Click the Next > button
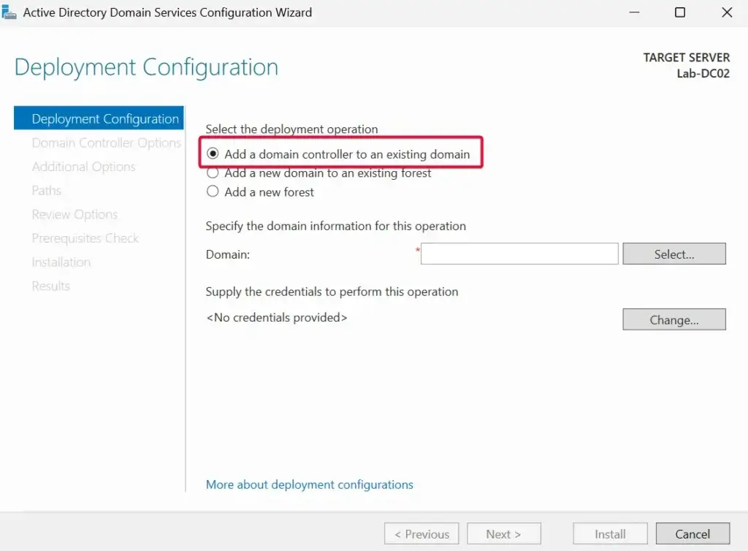Image resolution: width=748 pixels, height=551 pixels. tap(503, 534)
